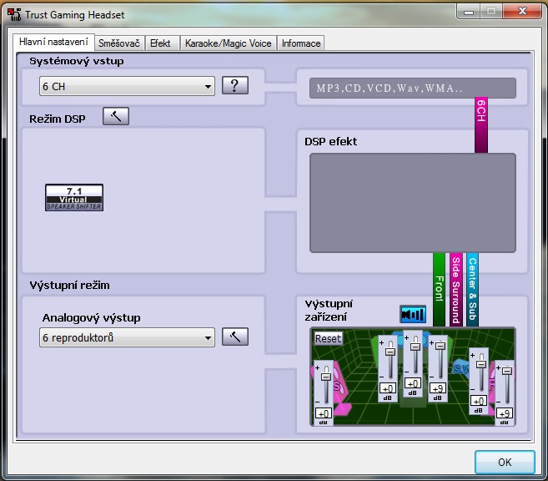Click the Trust Gaming Headset title icon
The width and height of the screenshot is (548, 481).
tap(14, 13)
